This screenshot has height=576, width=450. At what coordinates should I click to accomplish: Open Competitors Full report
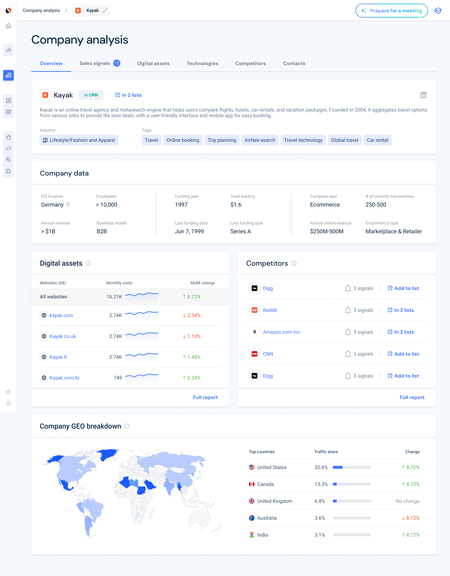click(x=412, y=397)
